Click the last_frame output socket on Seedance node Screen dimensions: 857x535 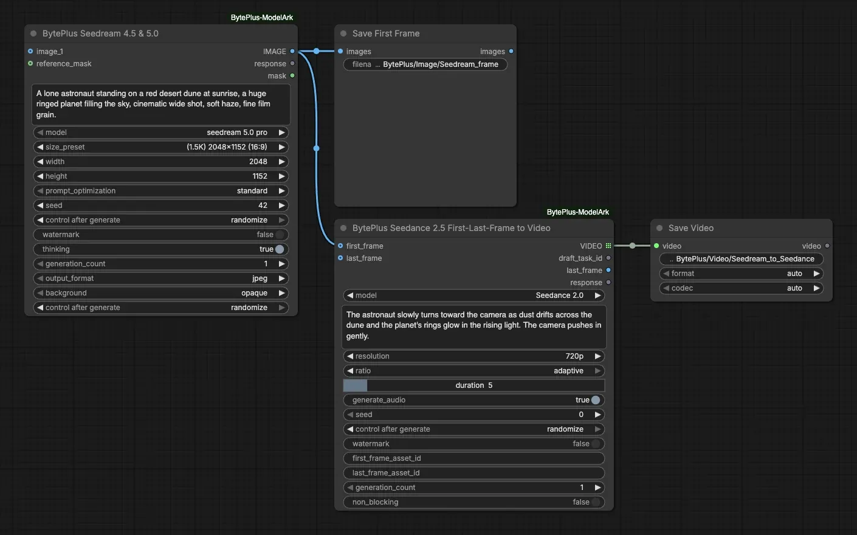608,271
